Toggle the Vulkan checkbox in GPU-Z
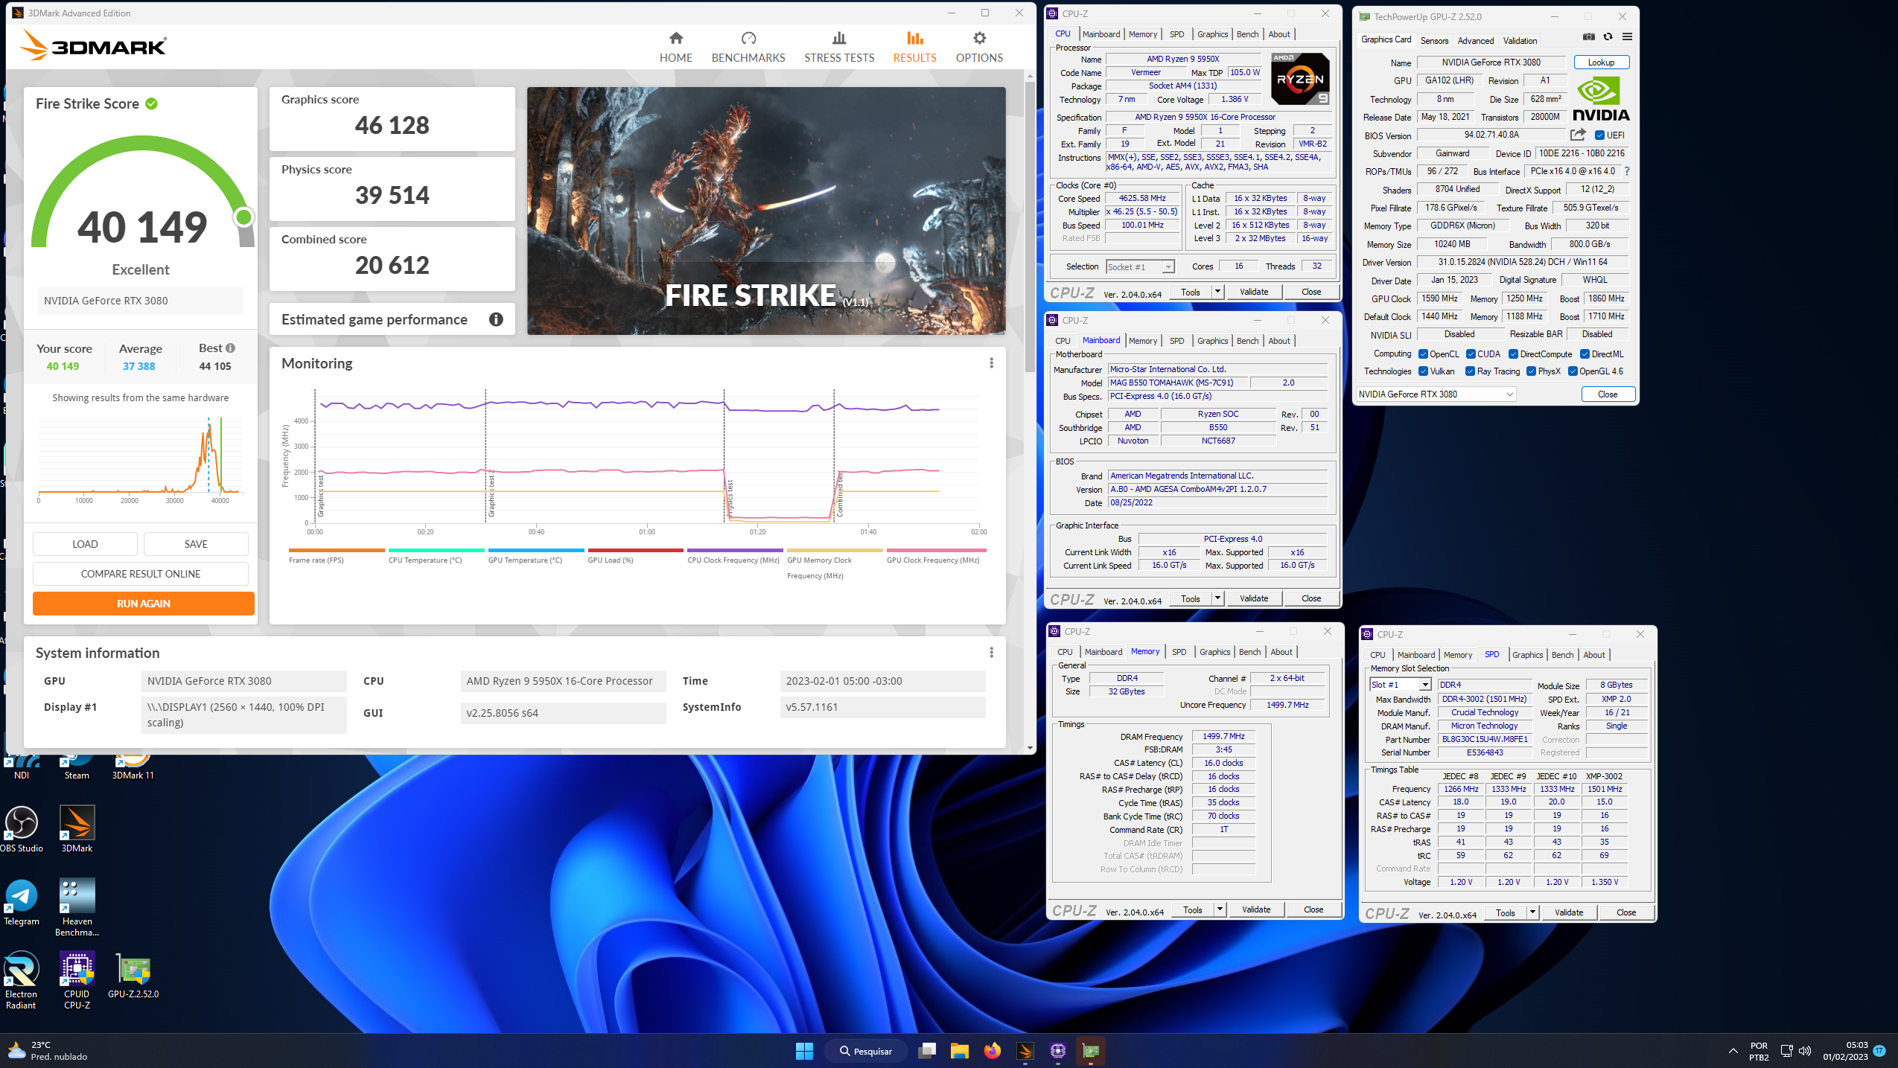Image resolution: width=1898 pixels, height=1068 pixels. (1423, 371)
